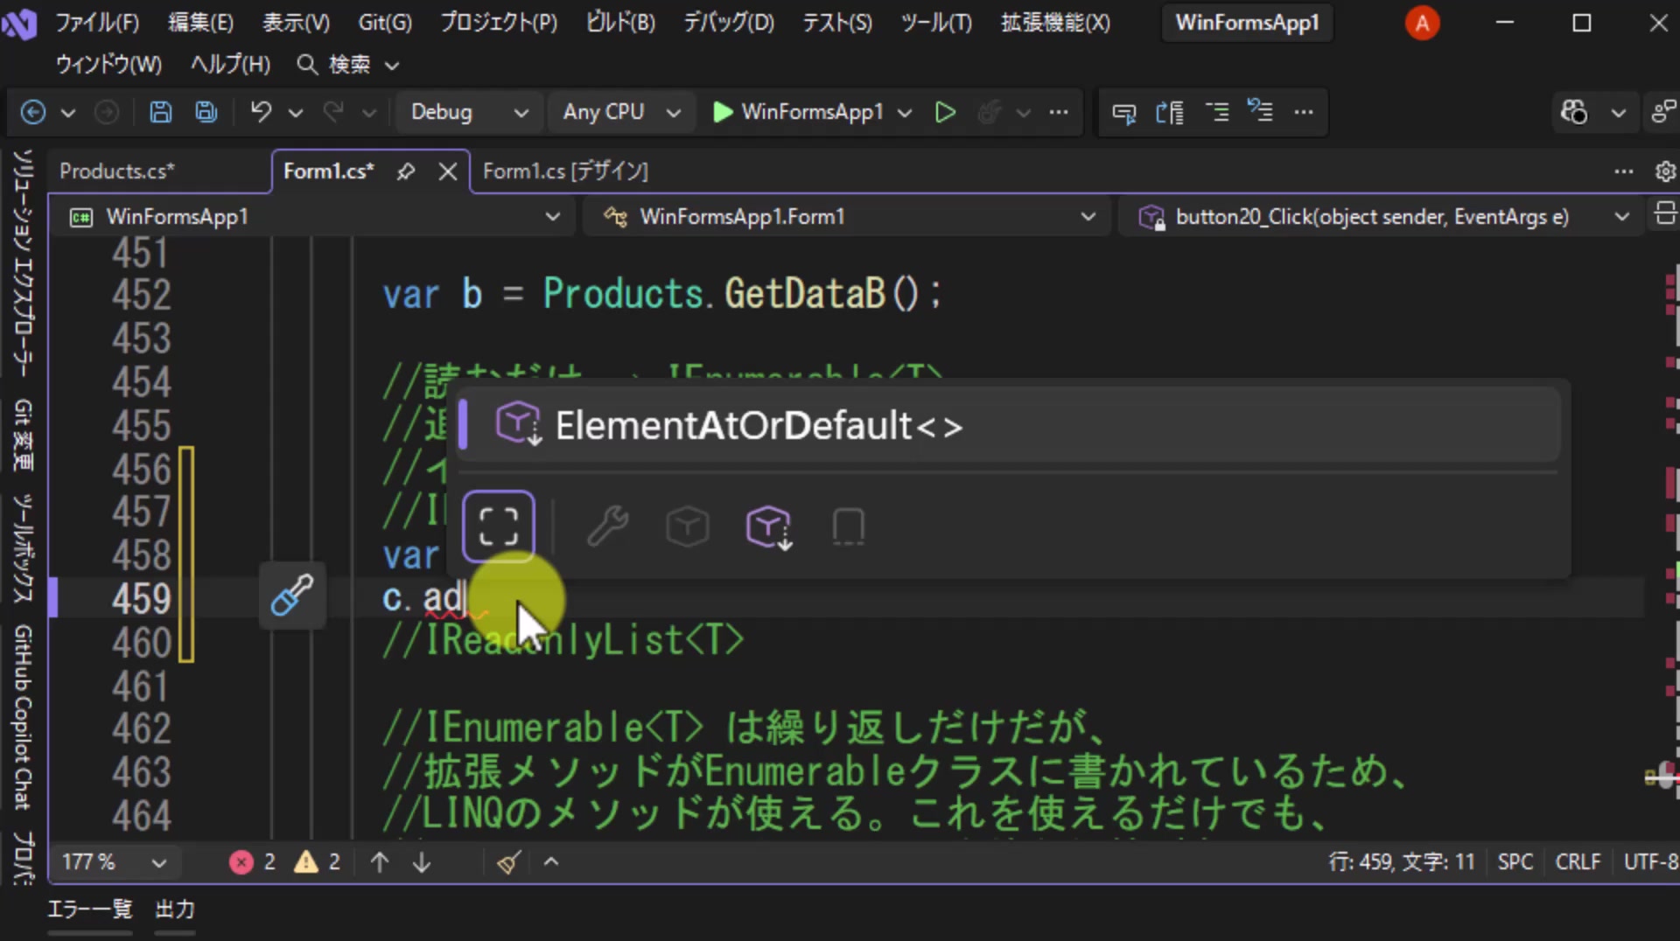Expand the WinFormsApp1.Form1 type dropdown
The height and width of the screenshot is (941, 1680).
click(x=847, y=216)
